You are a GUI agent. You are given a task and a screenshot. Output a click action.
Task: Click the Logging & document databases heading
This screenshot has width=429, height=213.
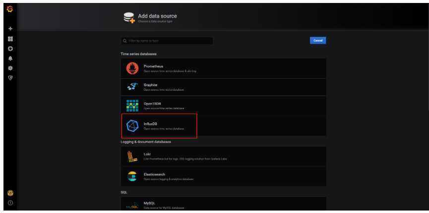pos(146,142)
